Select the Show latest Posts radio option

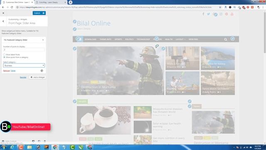4,55
